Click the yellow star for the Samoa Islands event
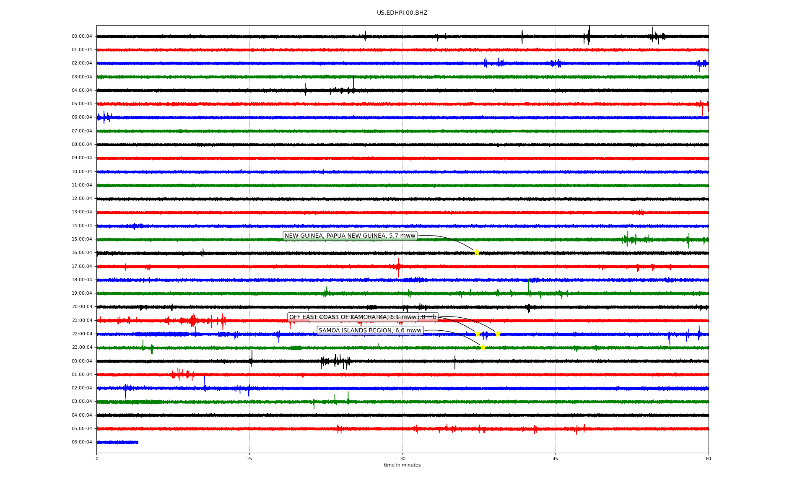 [x=483, y=347]
